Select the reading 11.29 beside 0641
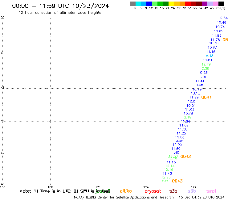228x200 pixels. click(194, 97)
